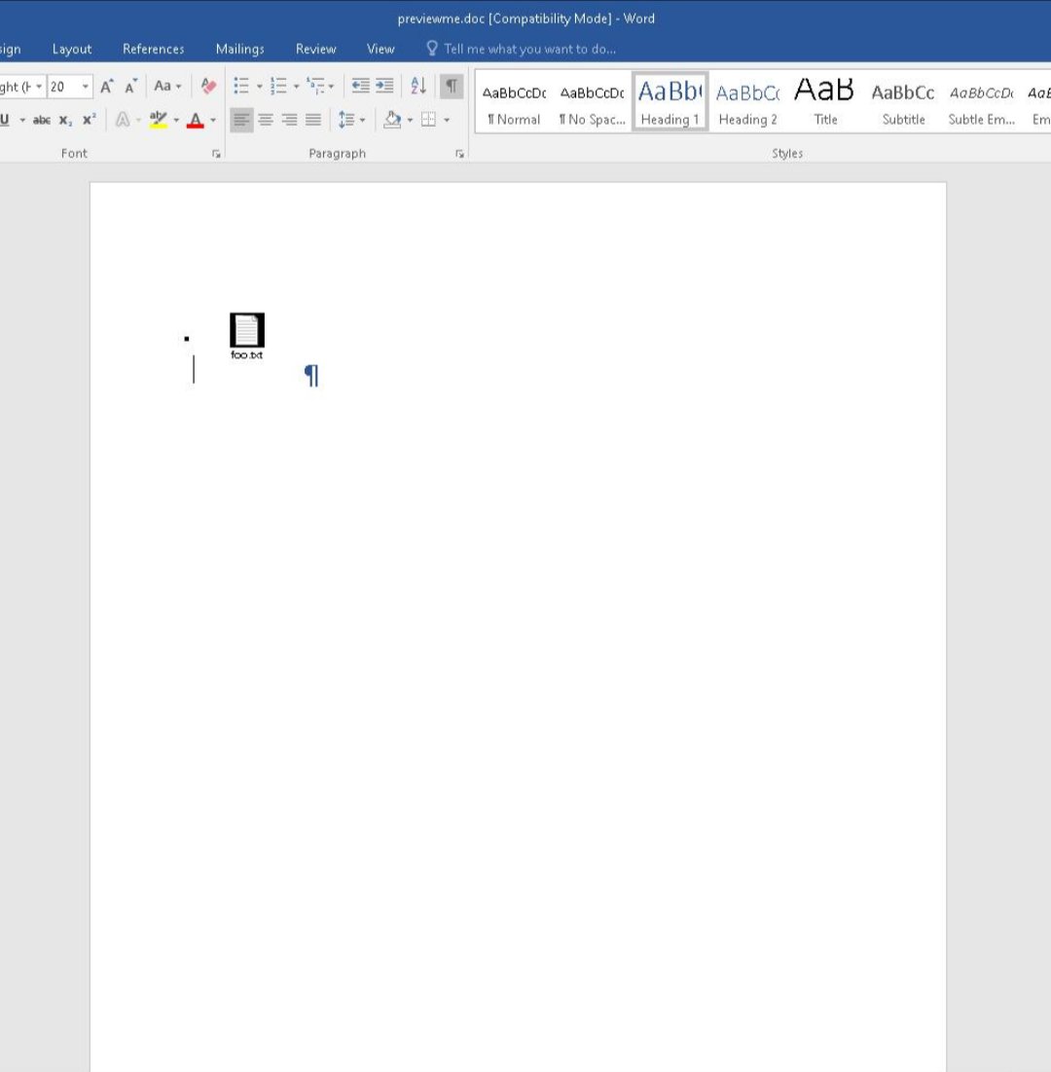Apply bullet list formatting
This screenshot has width=1051, height=1072.
click(x=241, y=86)
